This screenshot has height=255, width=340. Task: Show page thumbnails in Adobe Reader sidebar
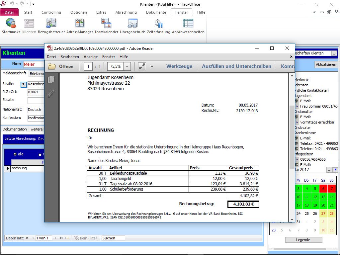51,79
